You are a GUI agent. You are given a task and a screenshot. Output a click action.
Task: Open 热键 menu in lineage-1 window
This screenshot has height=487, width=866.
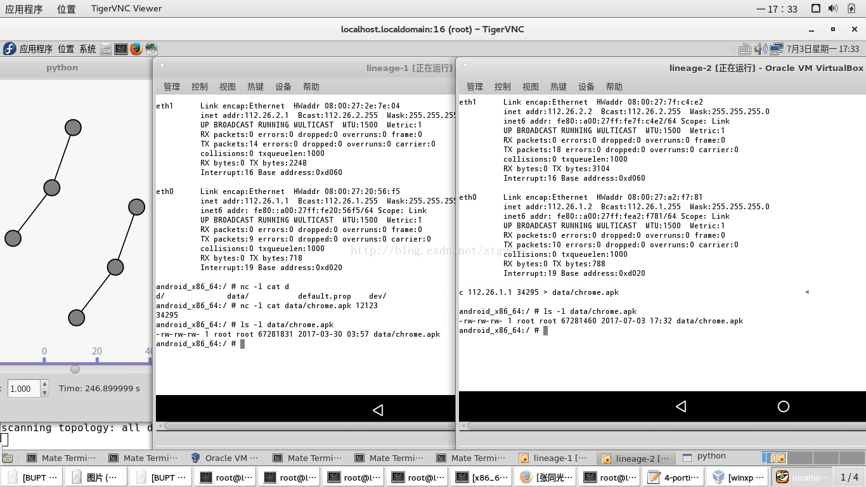pyautogui.click(x=255, y=87)
